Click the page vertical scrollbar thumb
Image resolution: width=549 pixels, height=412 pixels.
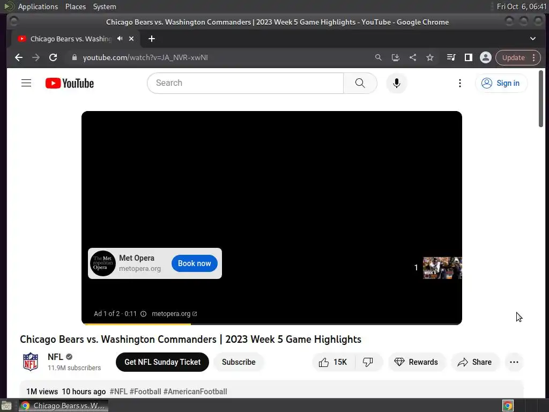click(x=540, y=99)
